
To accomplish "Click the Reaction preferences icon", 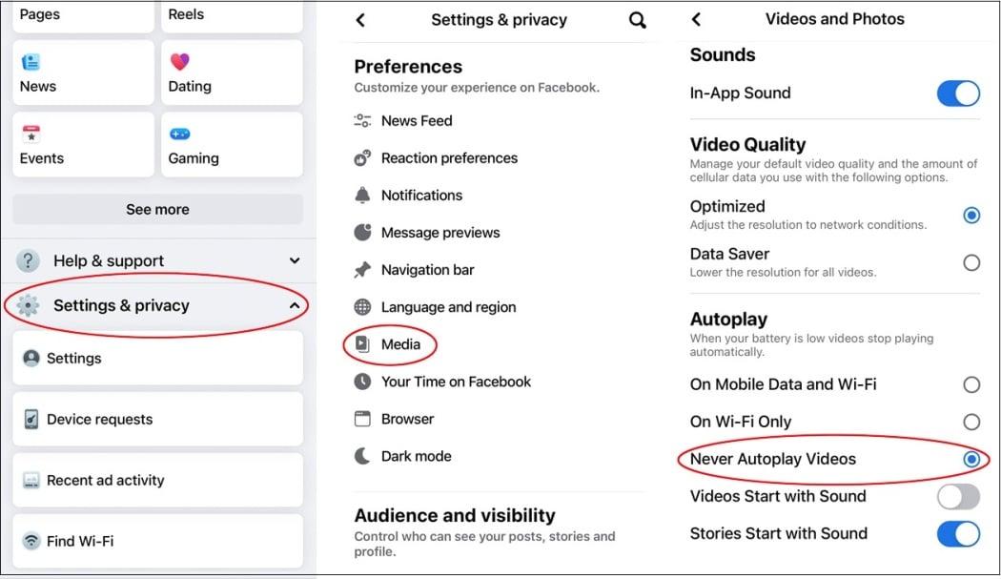I will (x=362, y=157).
